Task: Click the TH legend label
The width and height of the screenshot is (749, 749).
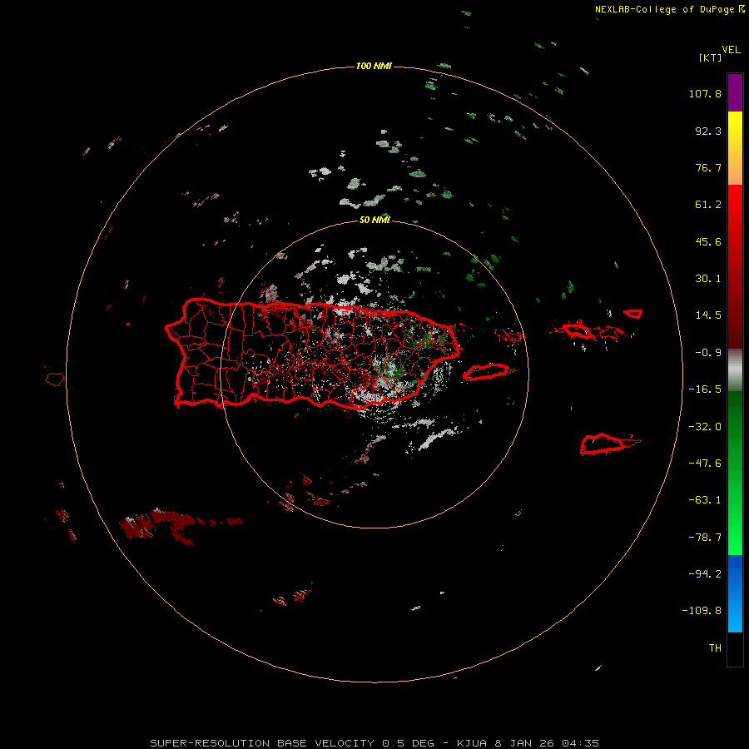Action: (715, 648)
